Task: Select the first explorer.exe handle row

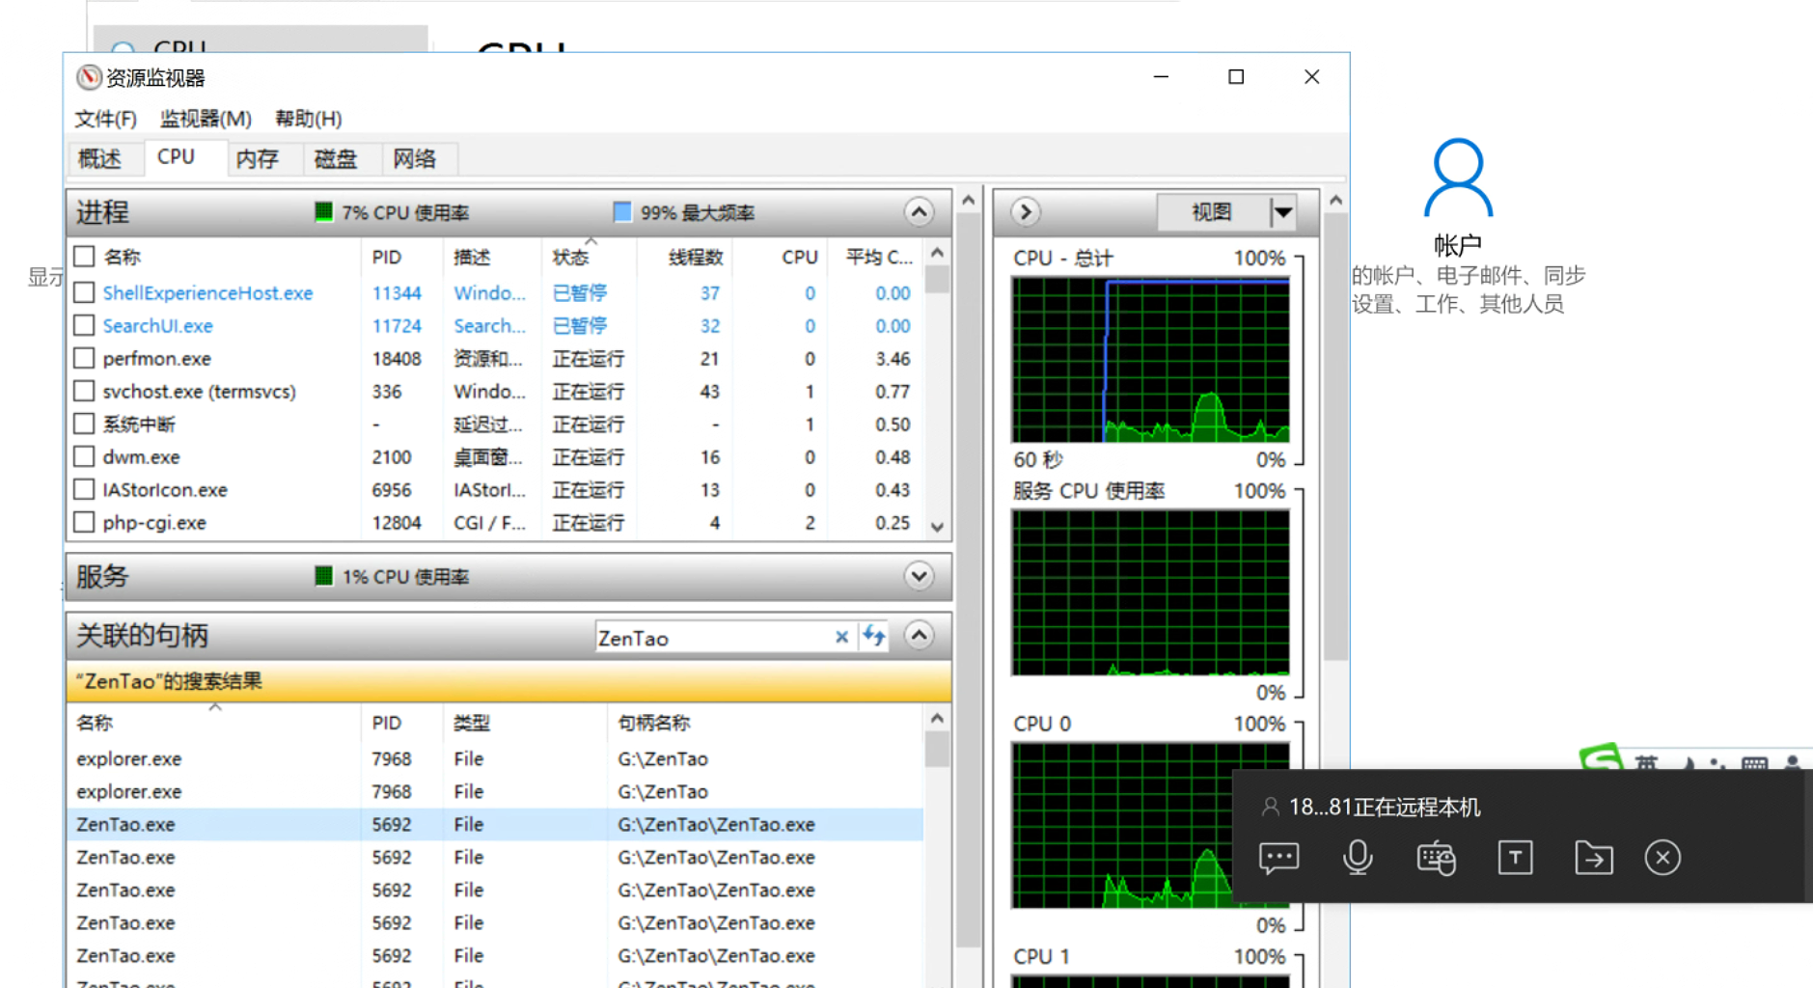Action: coord(494,758)
